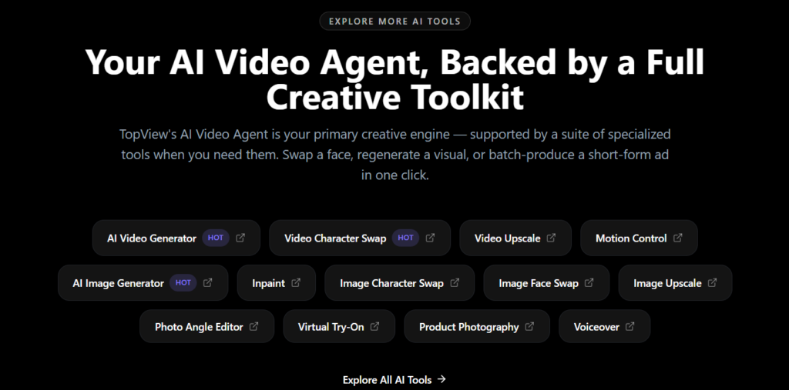Click HOT badge on AI Image Generator

tap(183, 282)
